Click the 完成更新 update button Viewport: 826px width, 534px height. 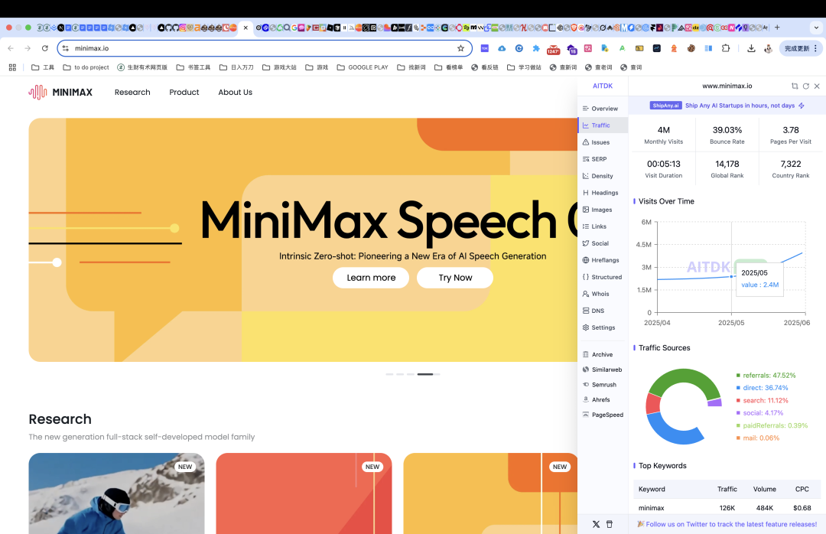(801, 48)
